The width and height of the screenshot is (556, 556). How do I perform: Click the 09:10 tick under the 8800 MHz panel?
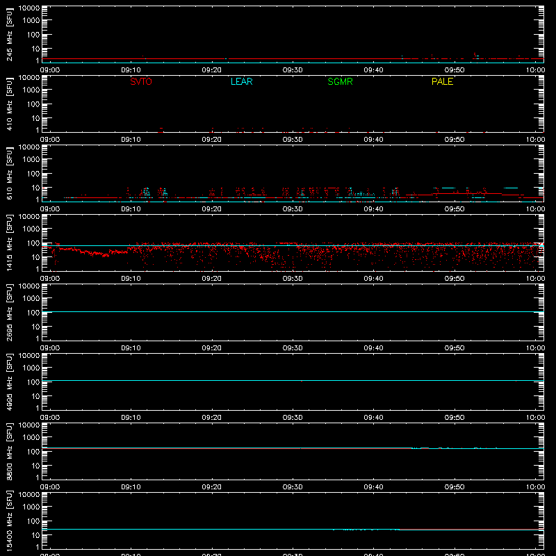coord(131,487)
